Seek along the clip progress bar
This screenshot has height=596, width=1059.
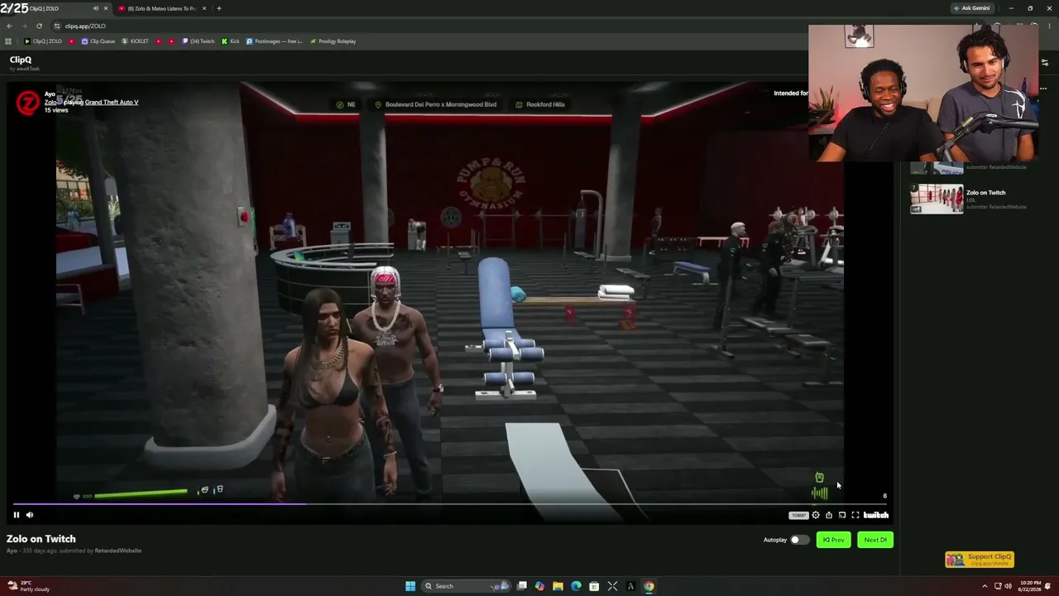[x=450, y=503]
